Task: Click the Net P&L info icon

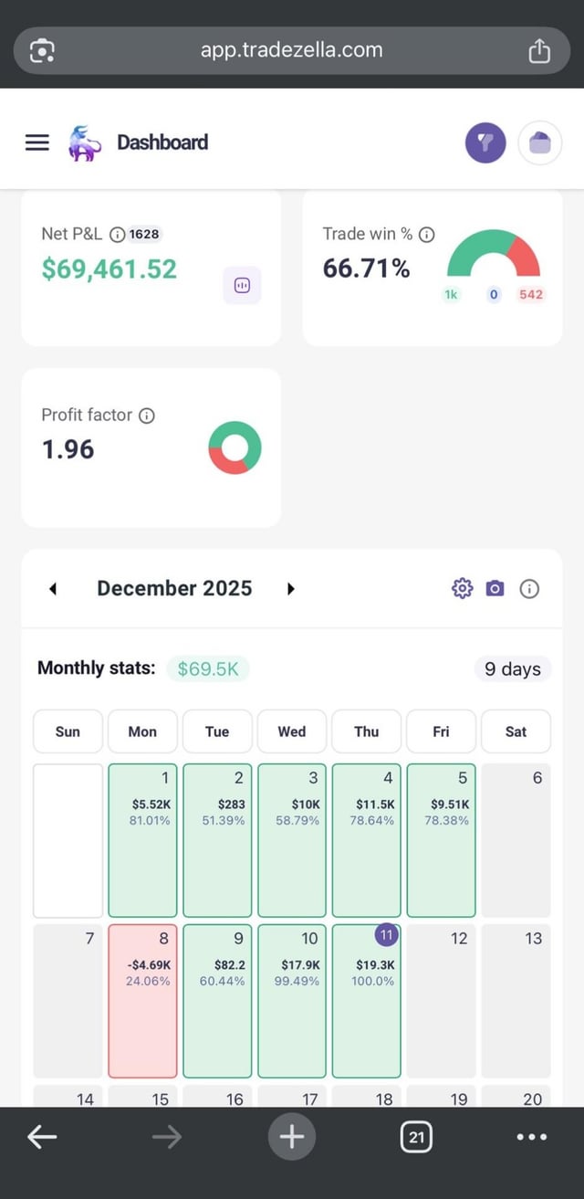Action: 117,234
